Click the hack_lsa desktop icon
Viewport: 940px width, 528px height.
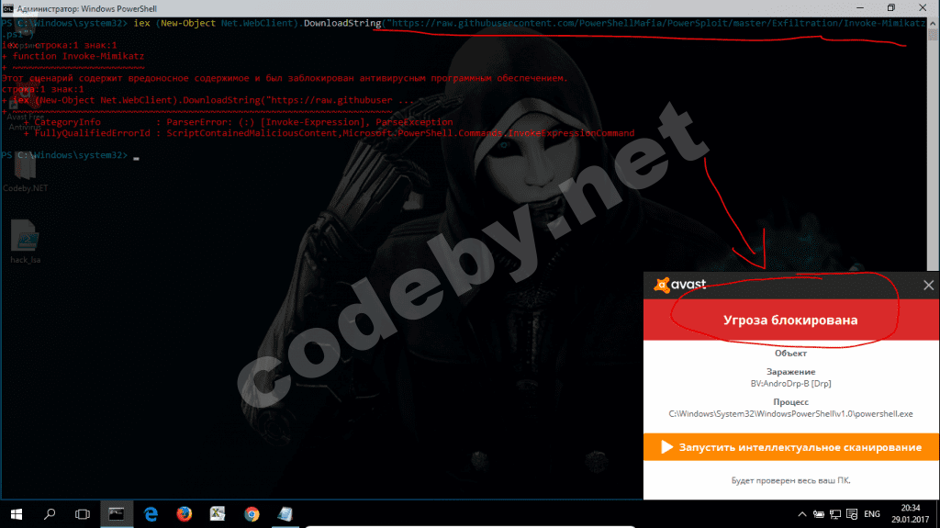click(x=25, y=242)
